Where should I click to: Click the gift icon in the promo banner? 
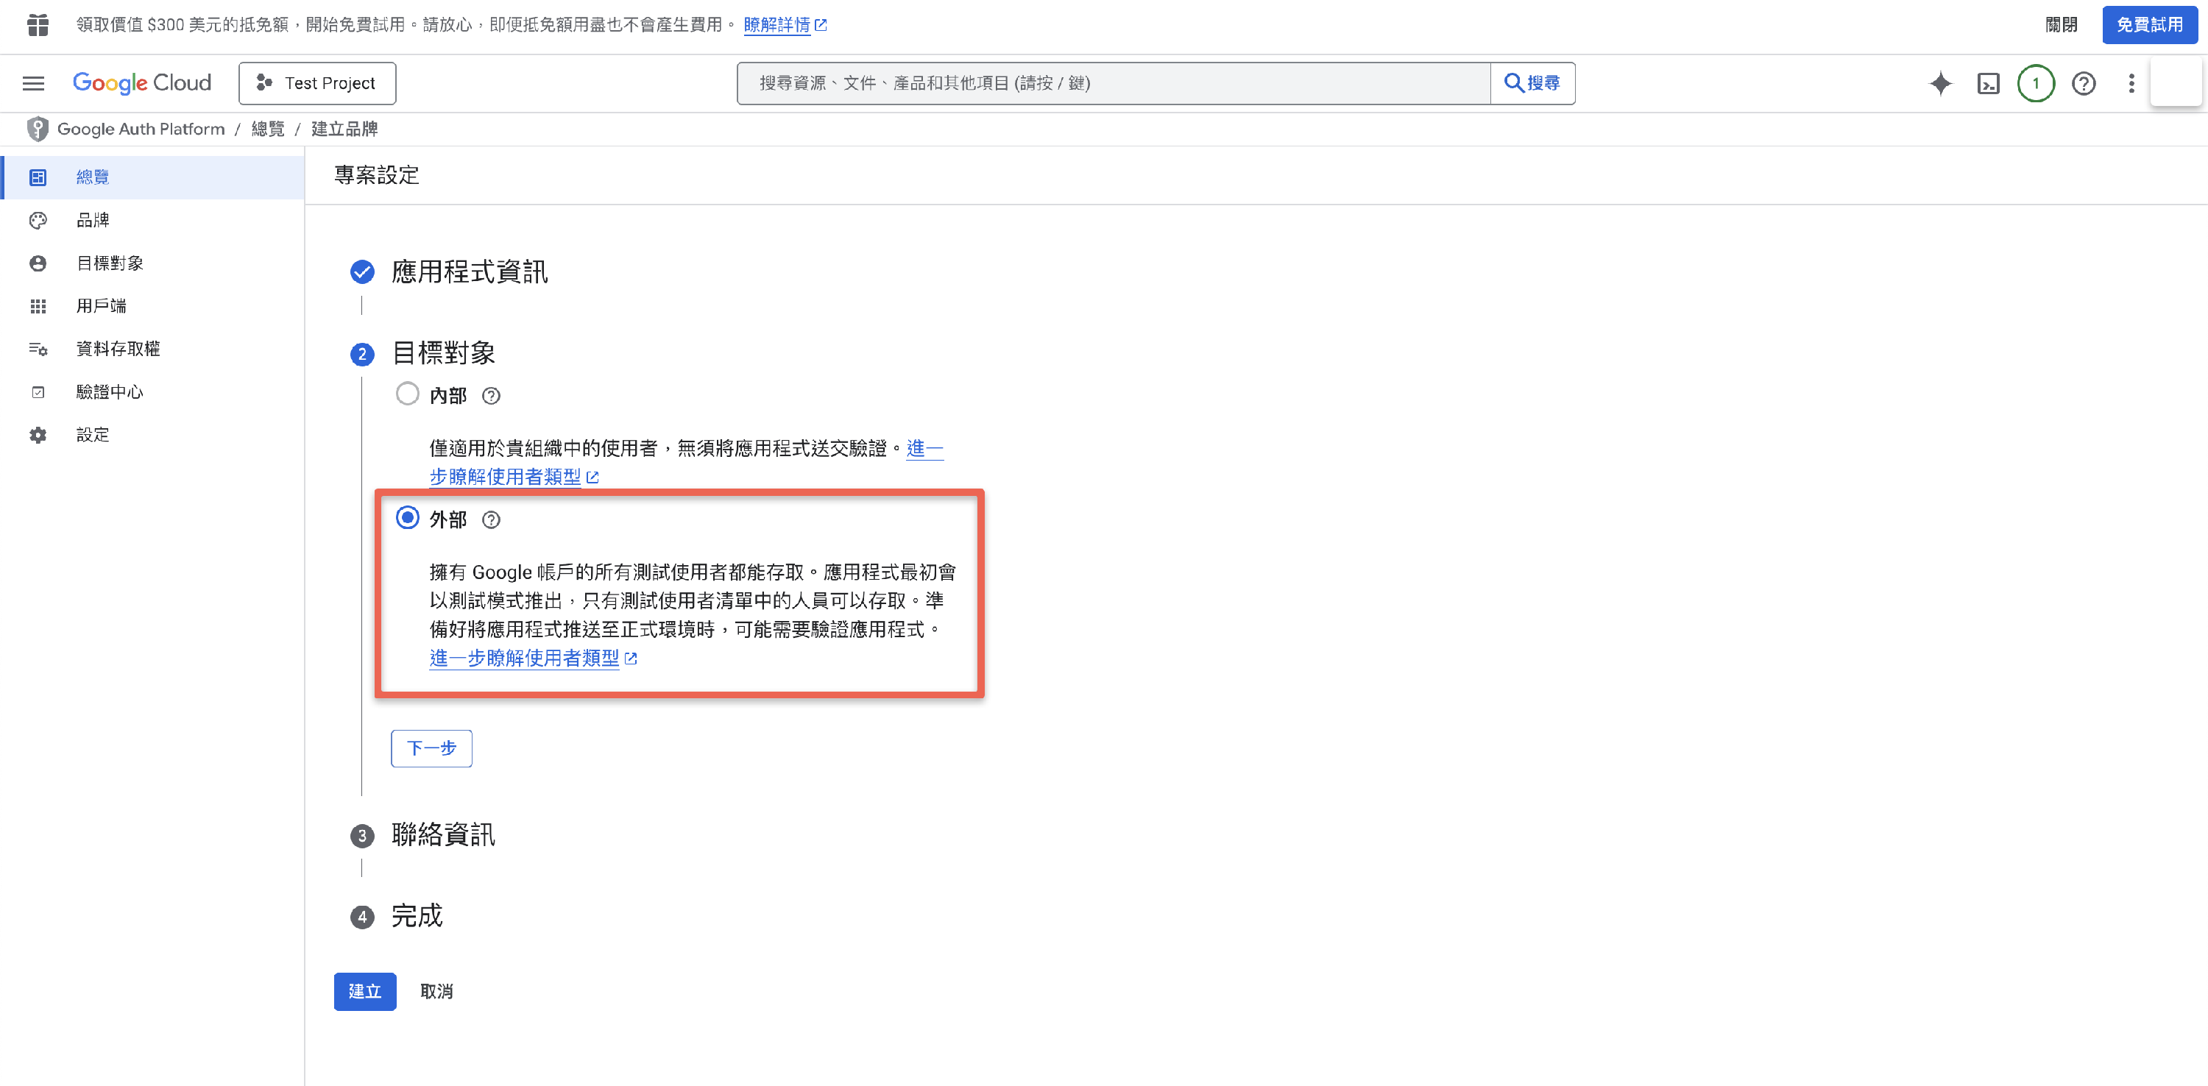(38, 25)
